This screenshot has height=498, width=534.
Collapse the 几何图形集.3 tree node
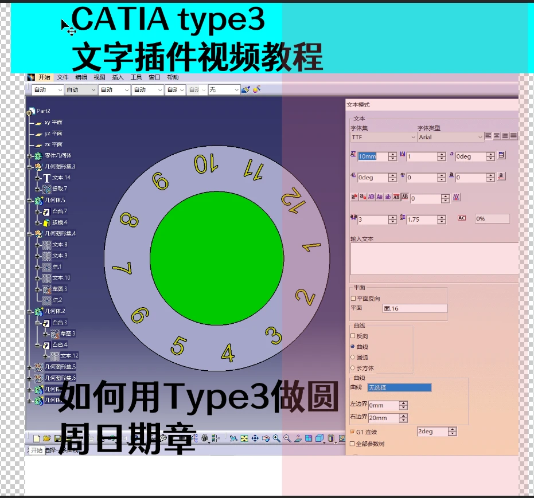pos(30,167)
